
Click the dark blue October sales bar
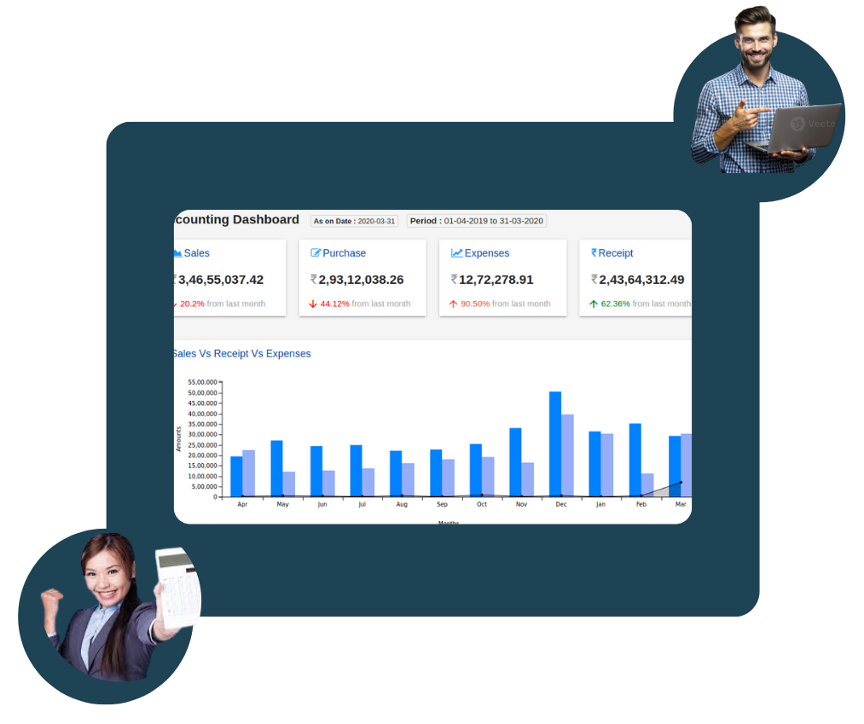(476, 471)
